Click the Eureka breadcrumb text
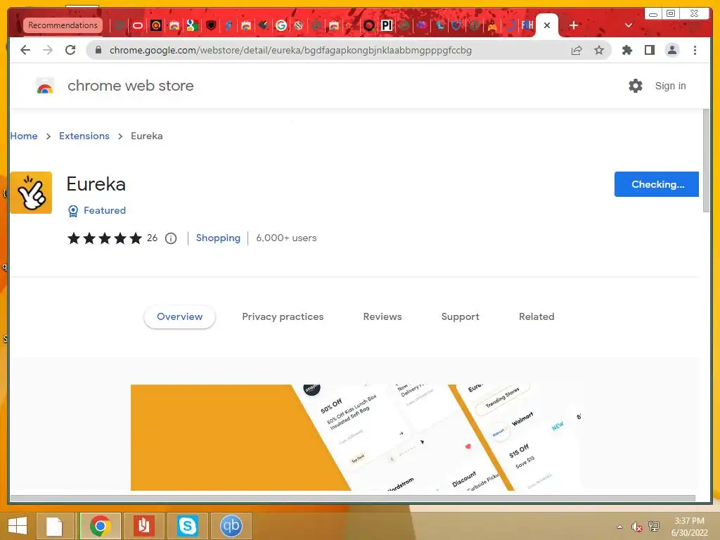 click(x=146, y=136)
